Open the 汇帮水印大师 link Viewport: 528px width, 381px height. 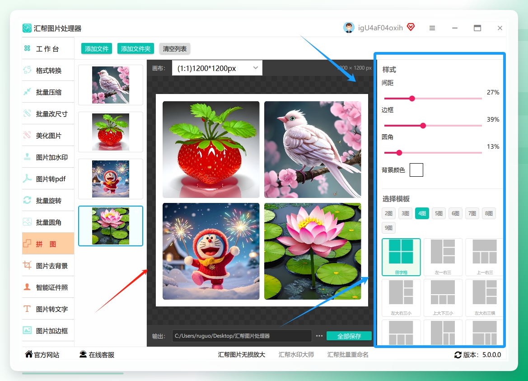296,355
